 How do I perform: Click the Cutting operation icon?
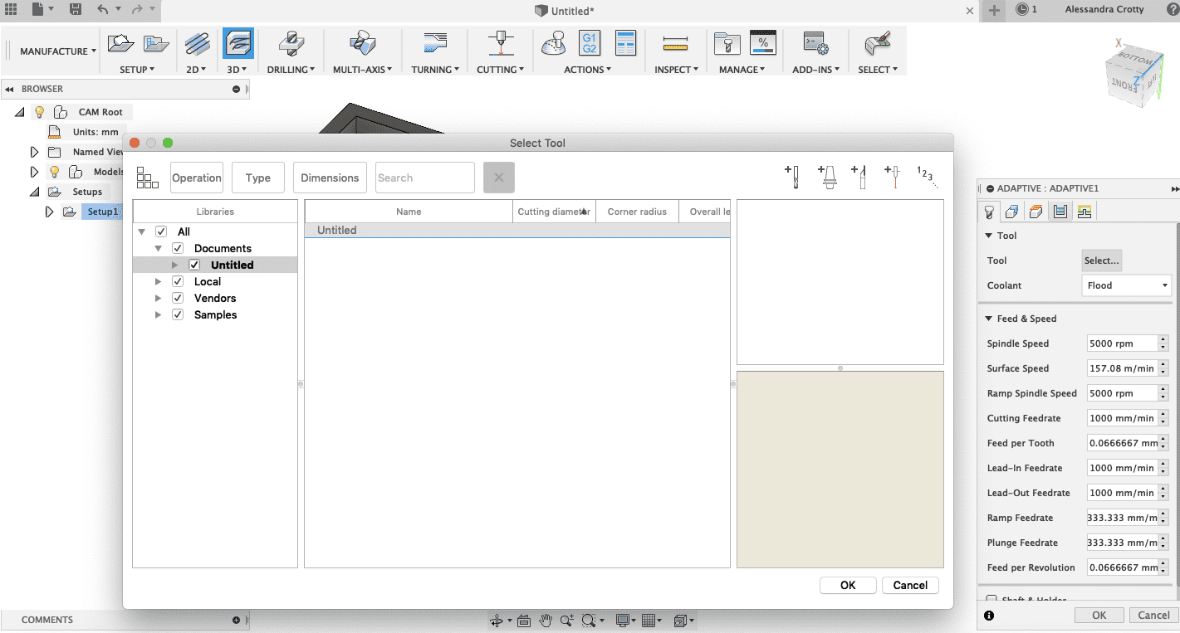pos(500,43)
